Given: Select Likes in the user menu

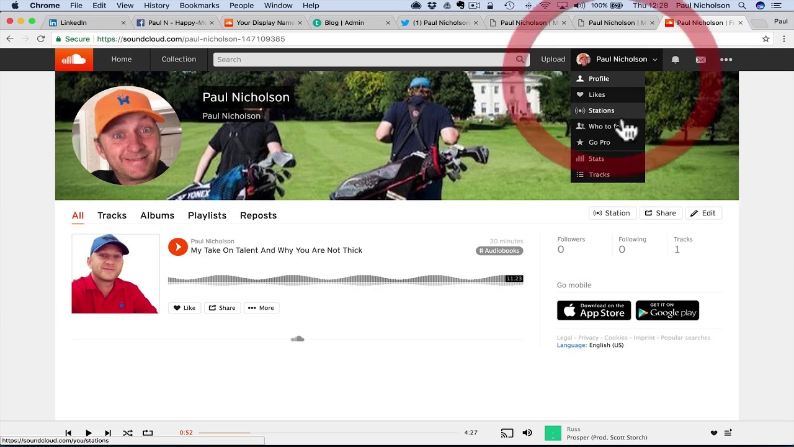Looking at the screenshot, I should pyautogui.click(x=608, y=94).
